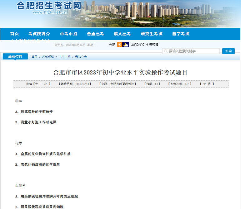
Task: Click 通知公告 in the breadcrumb
Action: pyautogui.click(x=81, y=57)
